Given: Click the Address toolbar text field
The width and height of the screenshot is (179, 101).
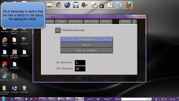Looking at the screenshot, I should [134, 99].
